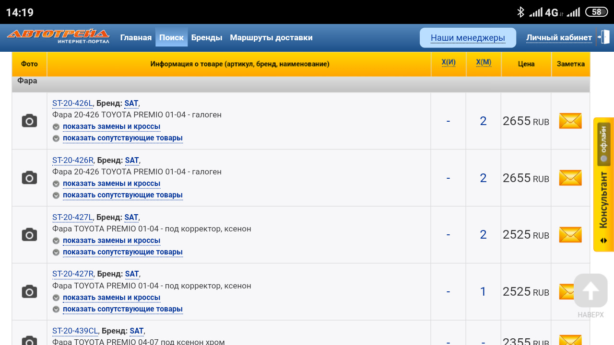This screenshot has width=614, height=345.
Task: Click note envelope icon for ST-20-426L
Action: click(570, 121)
